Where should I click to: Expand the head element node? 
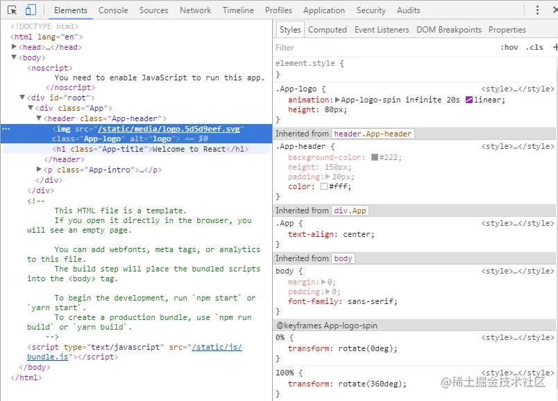[14, 46]
